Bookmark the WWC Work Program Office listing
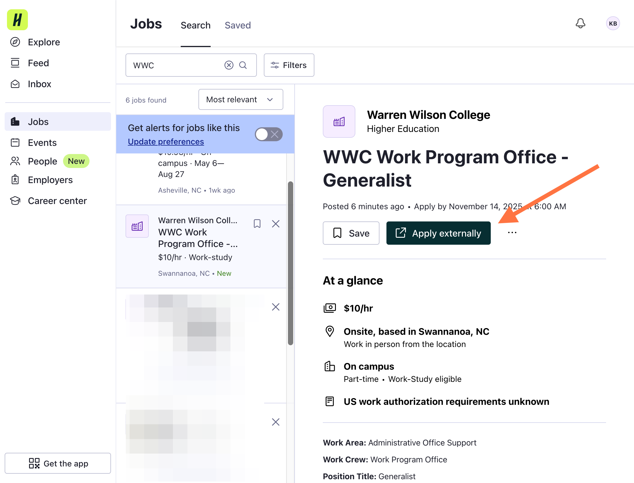The height and width of the screenshot is (483, 634). pyautogui.click(x=257, y=224)
